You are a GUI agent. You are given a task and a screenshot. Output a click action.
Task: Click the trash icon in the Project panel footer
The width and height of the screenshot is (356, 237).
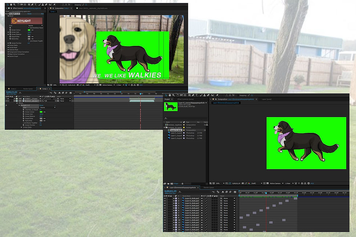[x=182, y=184]
